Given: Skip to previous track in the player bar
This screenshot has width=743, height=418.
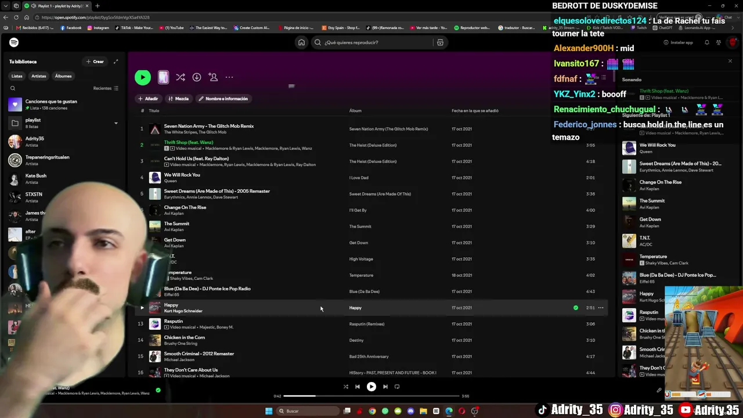Looking at the screenshot, I should tap(358, 387).
